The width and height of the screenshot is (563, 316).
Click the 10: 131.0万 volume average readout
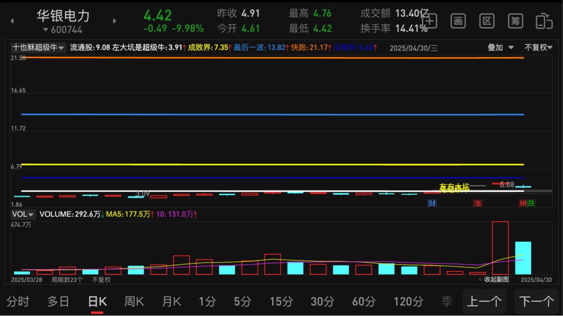tap(177, 214)
